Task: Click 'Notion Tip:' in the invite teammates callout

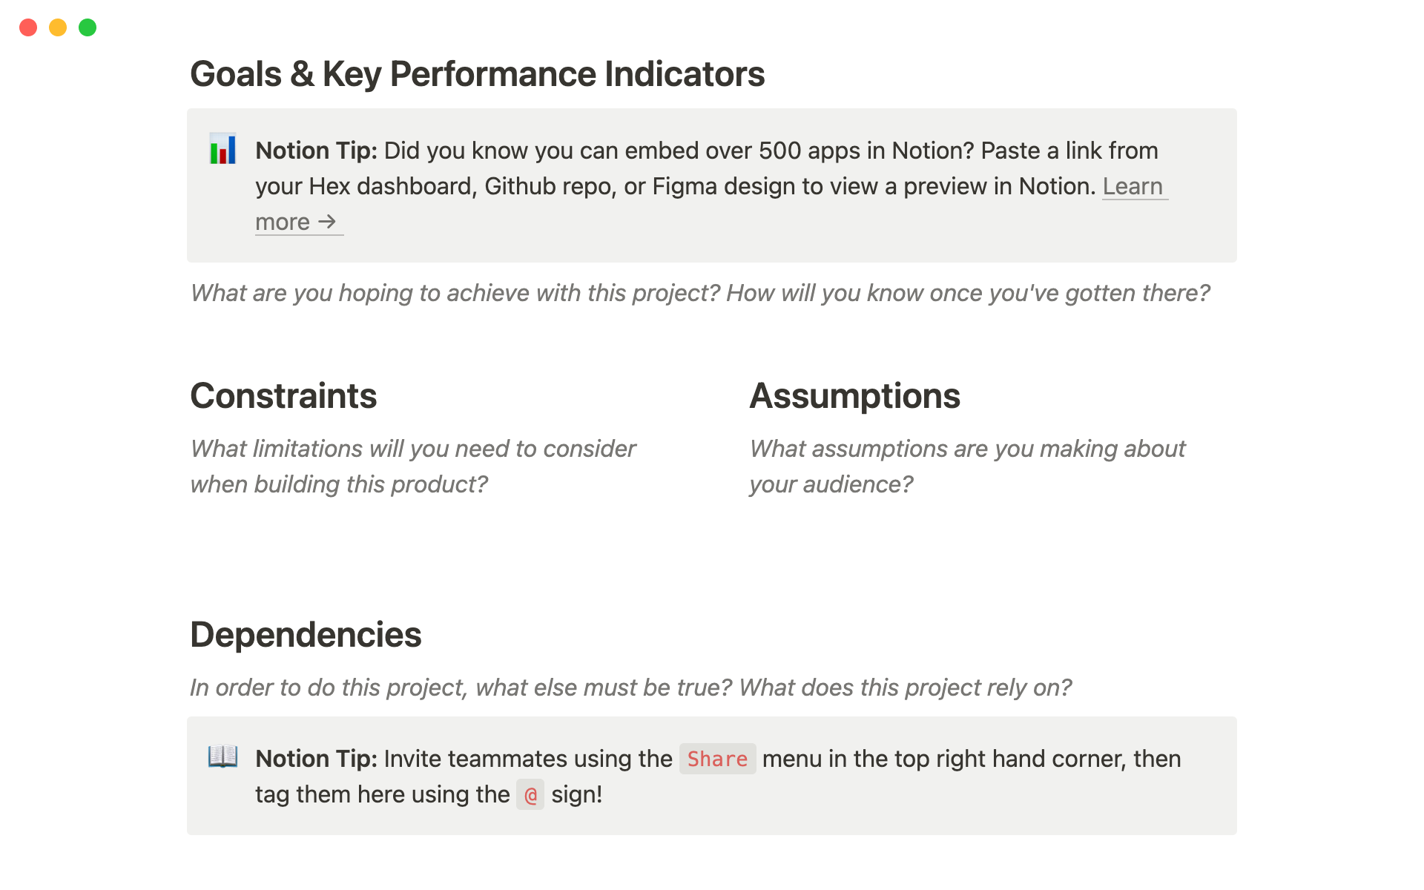Action: pyautogui.click(x=316, y=759)
